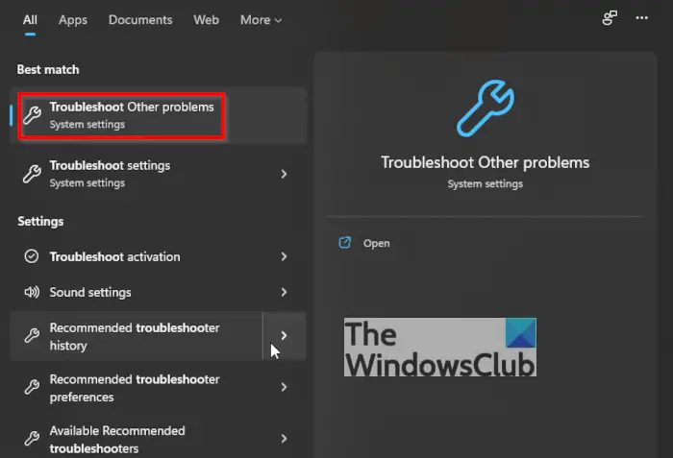The height and width of the screenshot is (458, 673).
Task: Open the More dropdown filter
Action: coord(261,20)
